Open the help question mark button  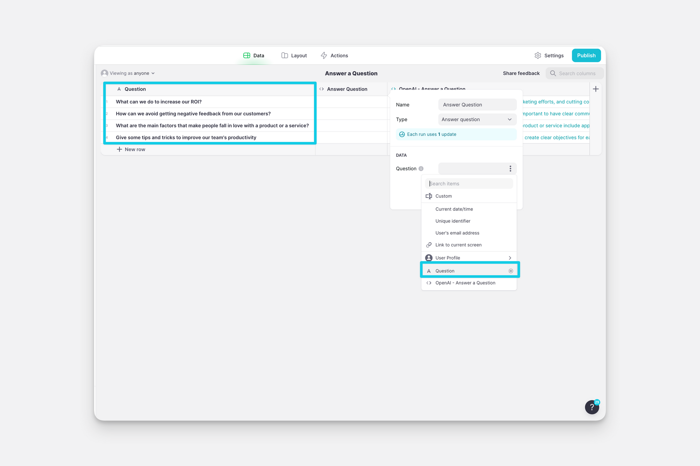coord(592,407)
